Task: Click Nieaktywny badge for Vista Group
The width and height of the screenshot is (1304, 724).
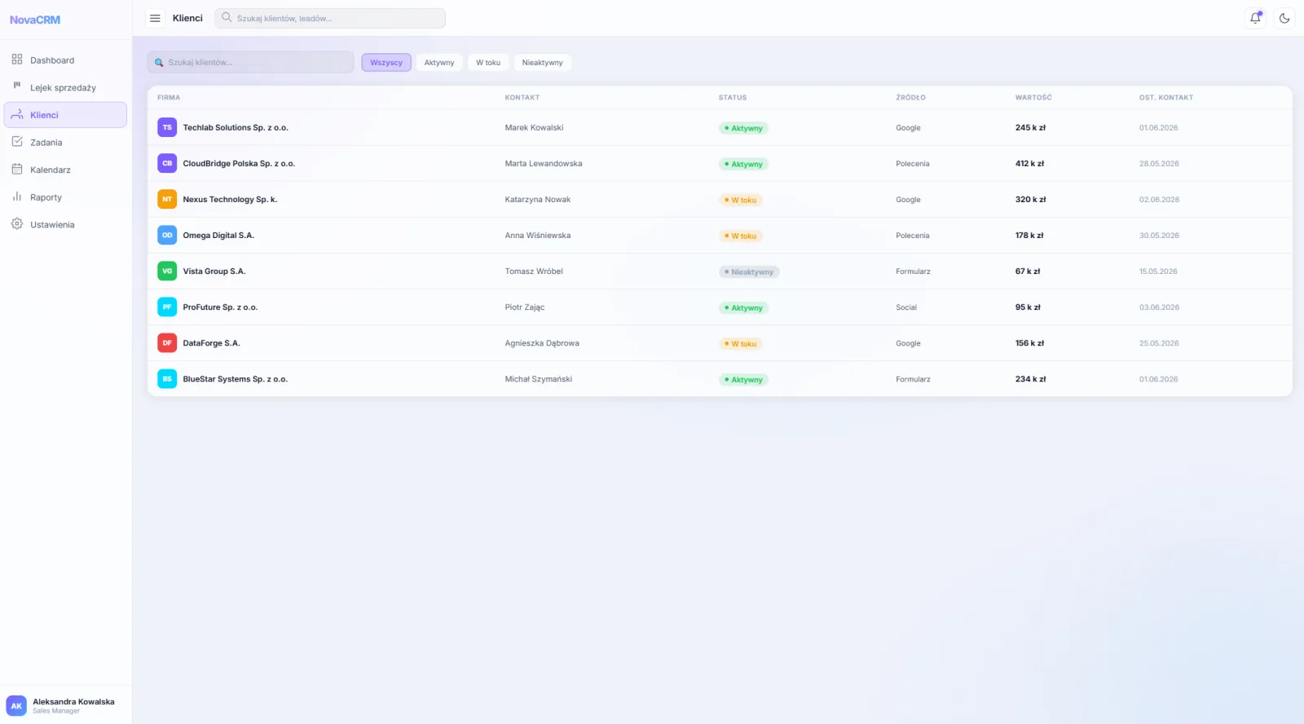Action: [x=749, y=272]
